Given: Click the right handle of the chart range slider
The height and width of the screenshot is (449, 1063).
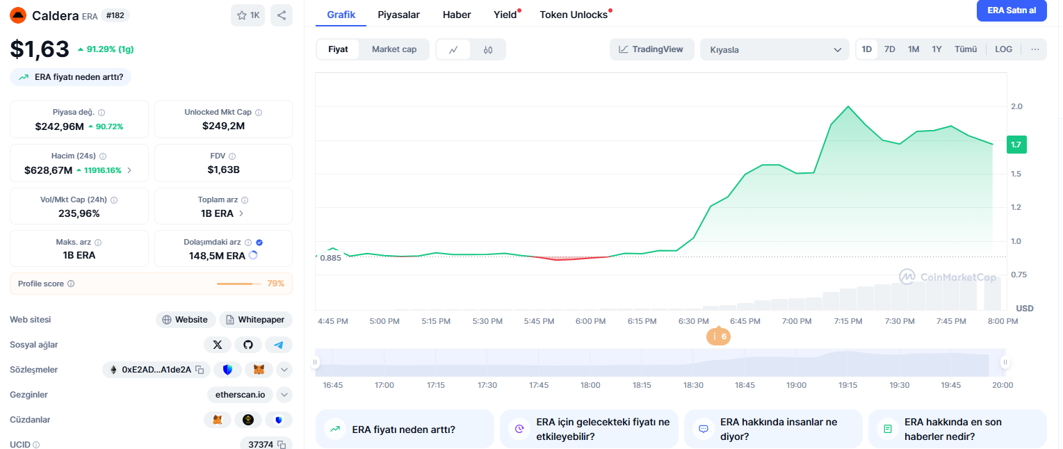Looking at the screenshot, I should coord(1005,362).
